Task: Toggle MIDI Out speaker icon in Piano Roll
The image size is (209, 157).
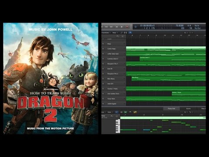Action: tap(121, 112)
